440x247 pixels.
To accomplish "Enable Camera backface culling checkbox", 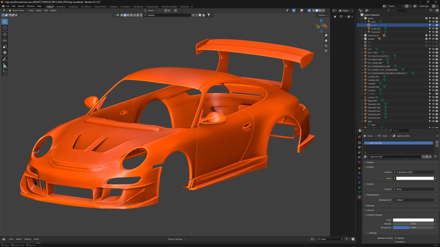I will tap(395, 238).
